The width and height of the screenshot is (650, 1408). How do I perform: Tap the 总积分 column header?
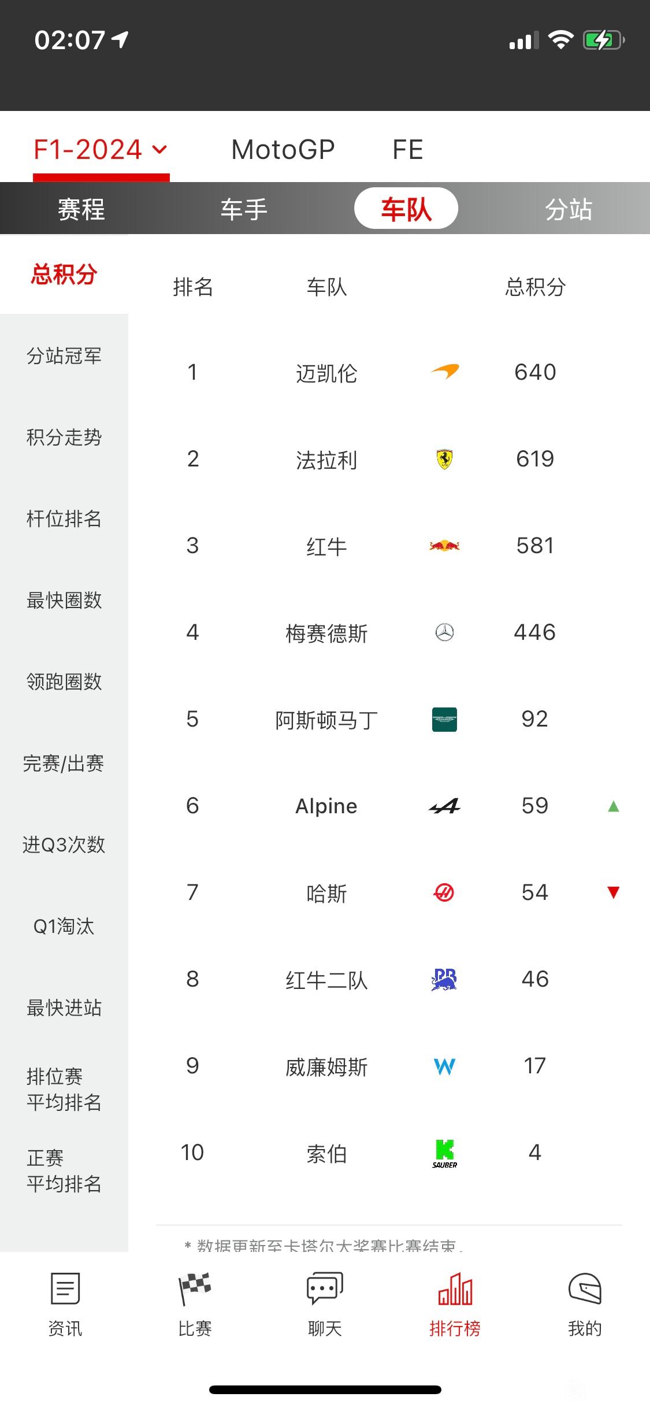535,287
